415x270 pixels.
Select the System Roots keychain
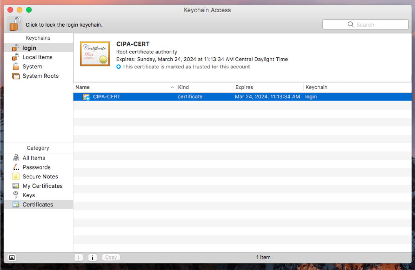40,76
